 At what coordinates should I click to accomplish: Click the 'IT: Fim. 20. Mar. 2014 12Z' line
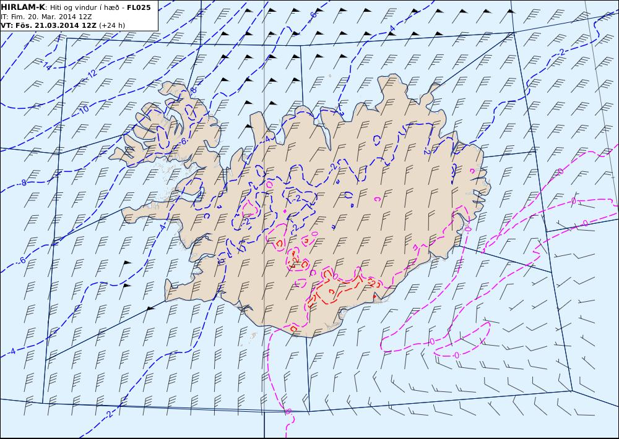(46, 17)
